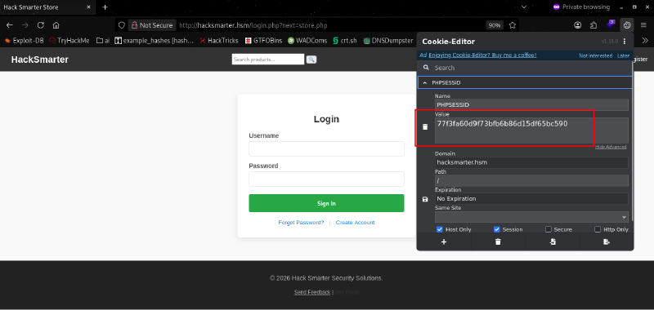Add a new cookie with the plus icon
The image size is (654, 310).
pyautogui.click(x=444, y=241)
